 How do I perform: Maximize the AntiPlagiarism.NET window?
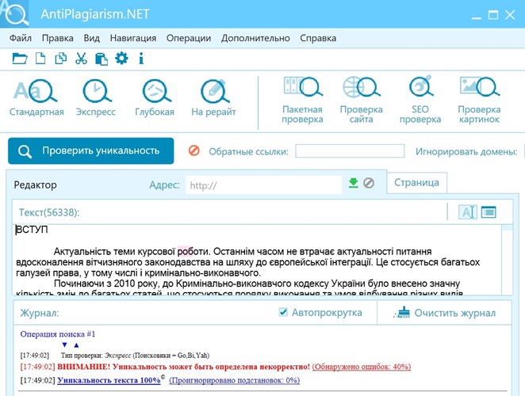click(492, 15)
